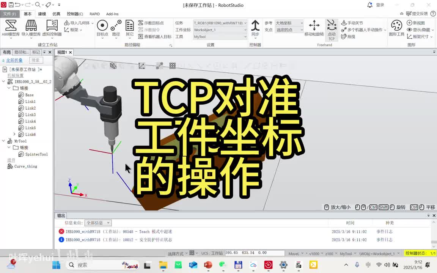Enable 拖曳 drag mode
Screen dimensions: 437x273
point(348,36)
